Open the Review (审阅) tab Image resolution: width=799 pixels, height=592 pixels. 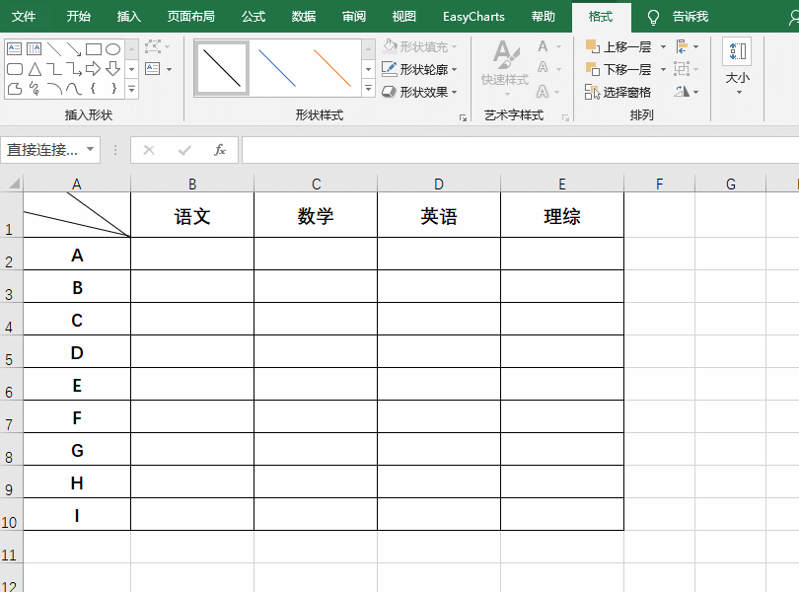(x=354, y=17)
